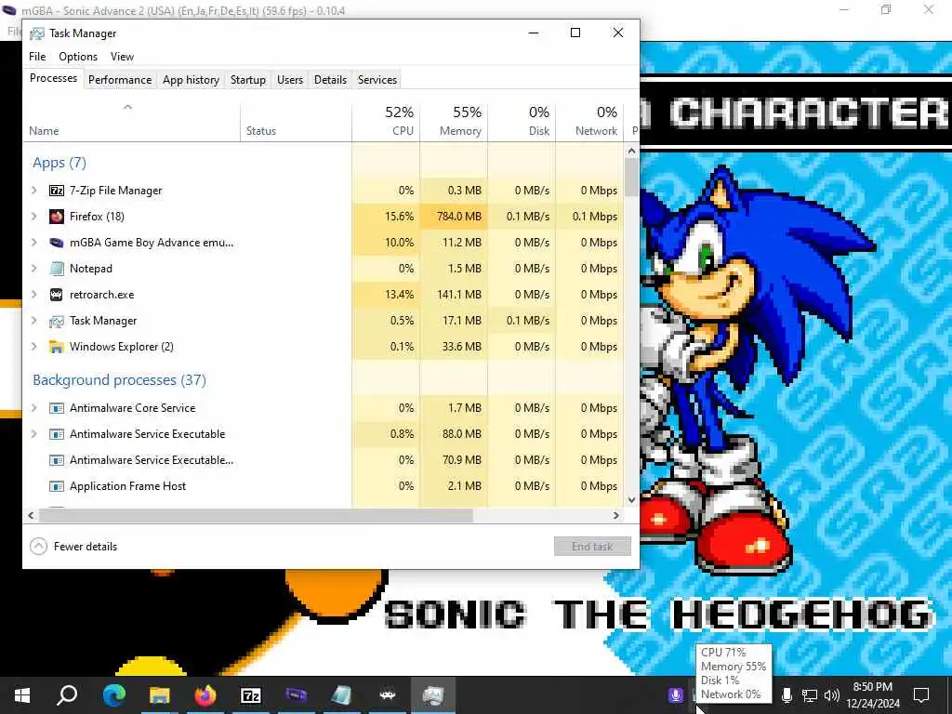Click the 7-Zip File Manager process icon
The height and width of the screenshot is (714, 952).
pyautogui.click(x=57, y=191)
